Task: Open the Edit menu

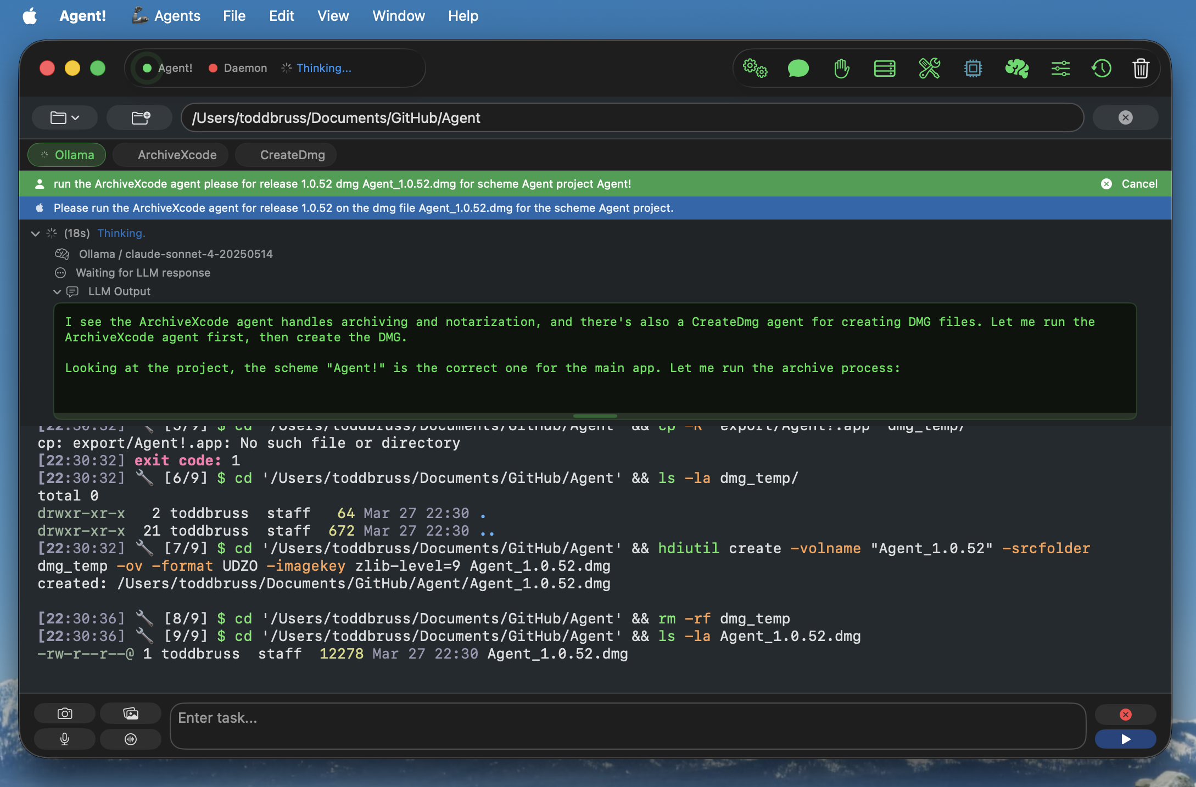Action: pyautogui.click(x=281, y=16)
